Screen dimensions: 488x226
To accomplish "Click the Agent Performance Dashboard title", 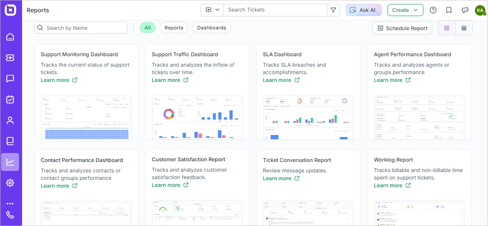I will pos(413,54).
